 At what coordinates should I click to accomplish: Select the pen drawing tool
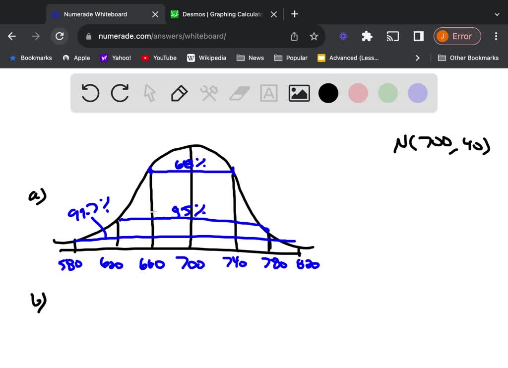tap(179, 93)
